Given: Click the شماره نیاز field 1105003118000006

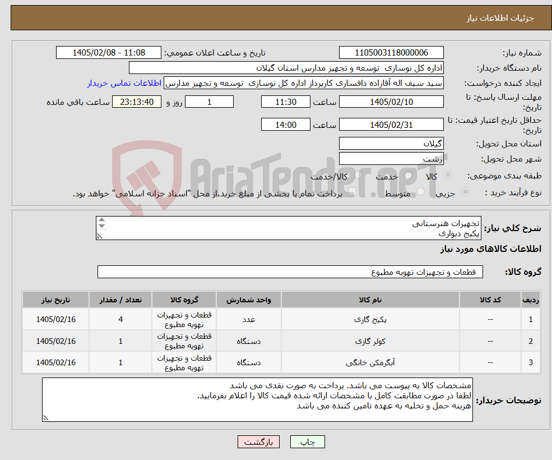Looking at the screenshot, I should [x=391, y=53].
